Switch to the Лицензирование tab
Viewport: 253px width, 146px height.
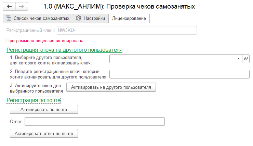coord(129,18)
